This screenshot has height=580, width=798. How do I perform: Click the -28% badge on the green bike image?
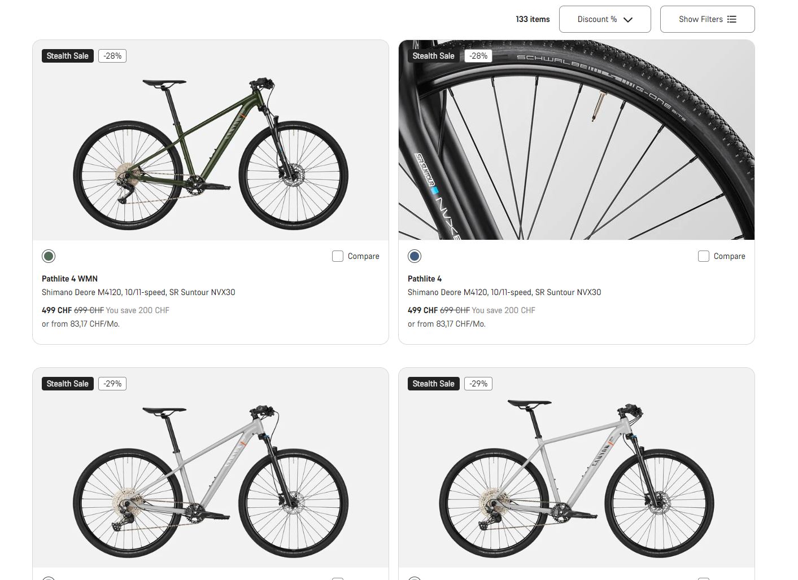(112, 56)
